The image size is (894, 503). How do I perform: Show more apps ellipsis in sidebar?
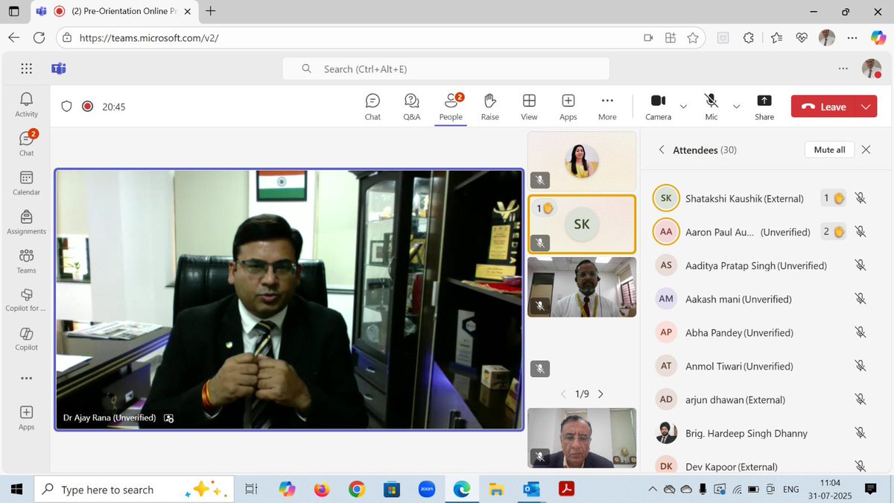click(x=26, y=378)
